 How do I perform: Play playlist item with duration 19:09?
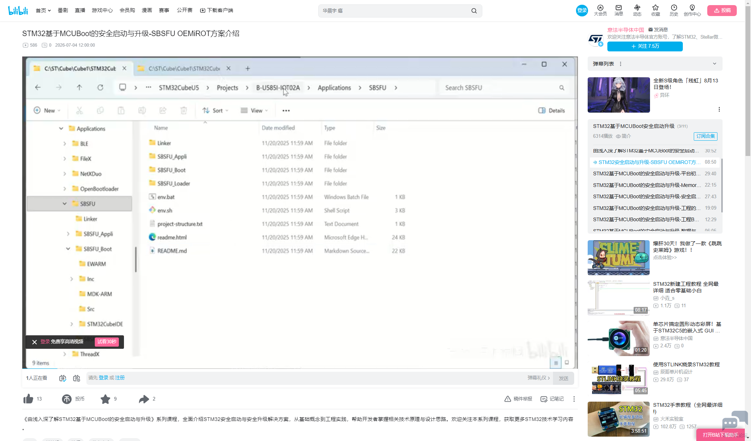tap(654, 208)
